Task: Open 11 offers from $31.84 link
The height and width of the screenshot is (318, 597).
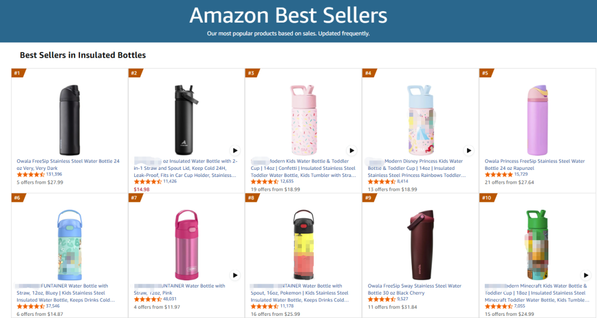Action: (x=392, y=307)
